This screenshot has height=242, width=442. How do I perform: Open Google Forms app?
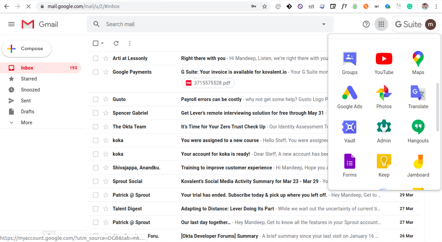350,165
